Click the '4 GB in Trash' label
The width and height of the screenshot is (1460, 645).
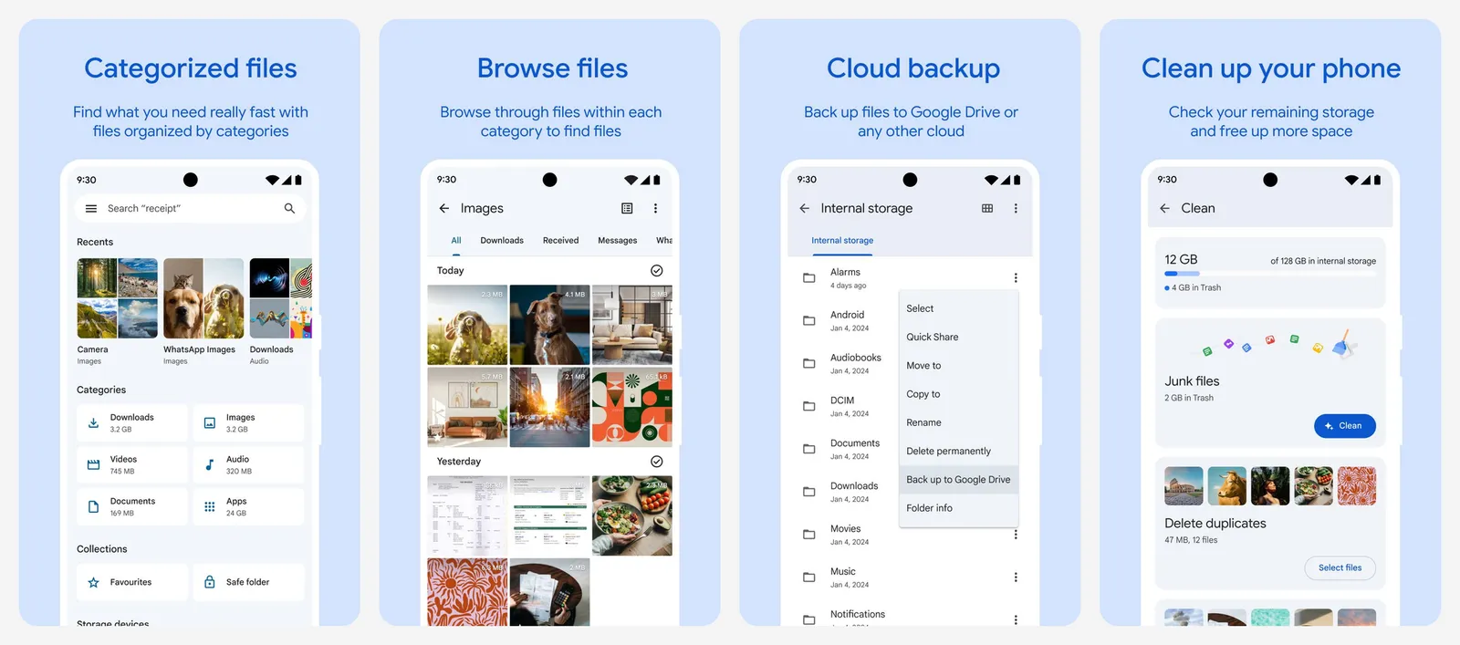(1196, 287)
